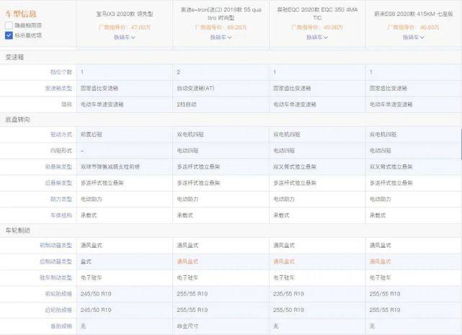Click the 后轮胎规格 row label
Image resolution: width=462 pixels, height=335 pixels.
(58, 310)
